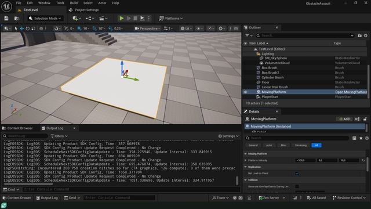Open Details property matrix grid icon
This screenshot has width=371, height=209.
[354, 138]
